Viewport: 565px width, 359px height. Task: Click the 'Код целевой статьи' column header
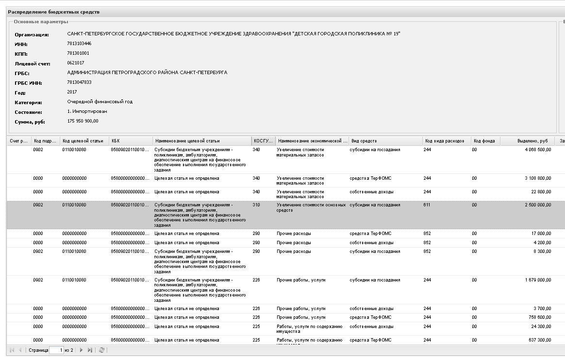(84, 140)
